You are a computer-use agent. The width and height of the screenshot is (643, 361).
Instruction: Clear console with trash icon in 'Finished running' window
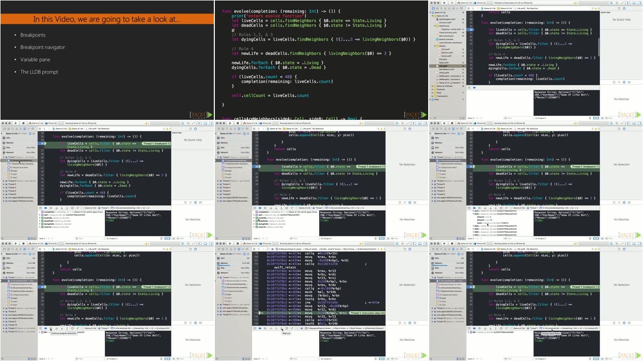[590, 118]
